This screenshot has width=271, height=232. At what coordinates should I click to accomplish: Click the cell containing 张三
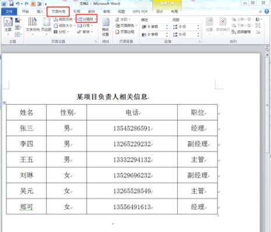pyautogui.click(x=26, y=128)
